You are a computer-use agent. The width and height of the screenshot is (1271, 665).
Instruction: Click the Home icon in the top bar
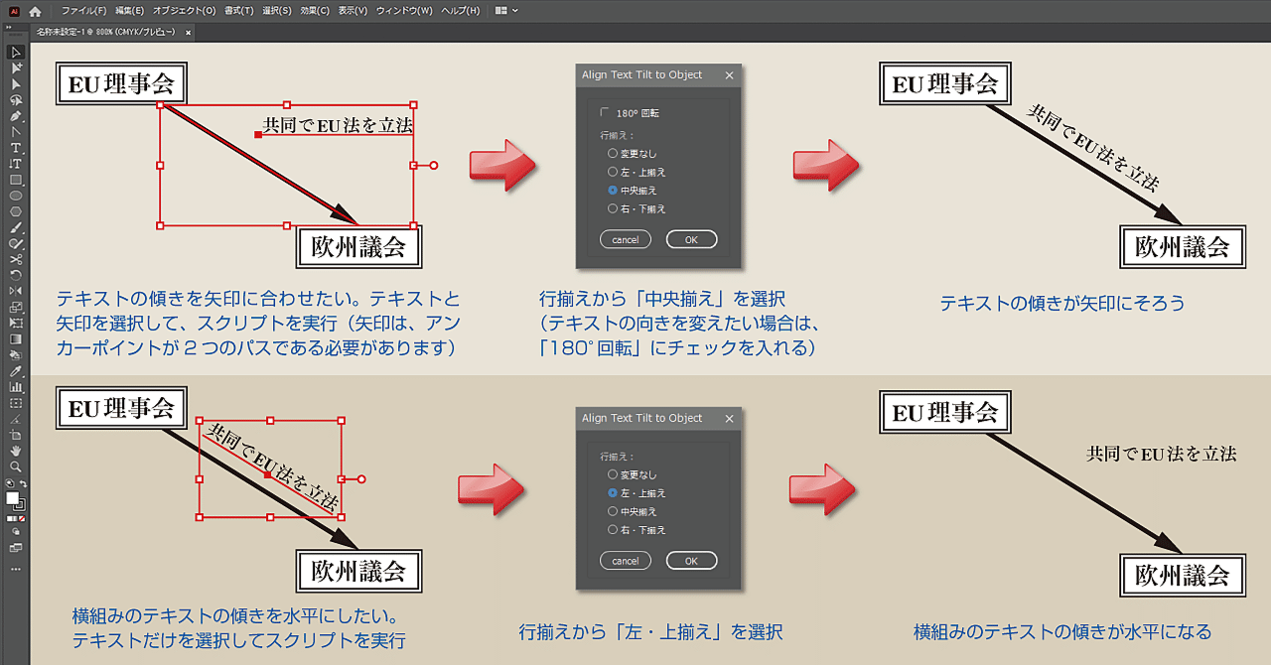[x=34, y=10]
